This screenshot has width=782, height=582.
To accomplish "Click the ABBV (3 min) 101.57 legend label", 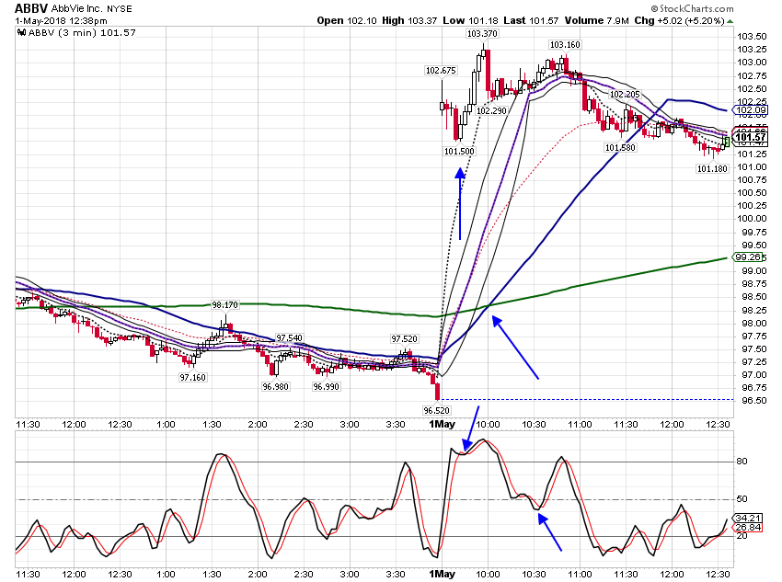I will tap(82, 33).
